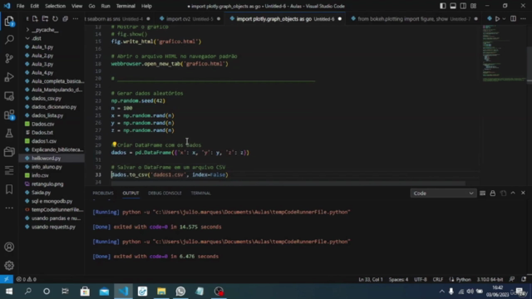
Task: Toggle Panel layout button
Action: (453, 6)
